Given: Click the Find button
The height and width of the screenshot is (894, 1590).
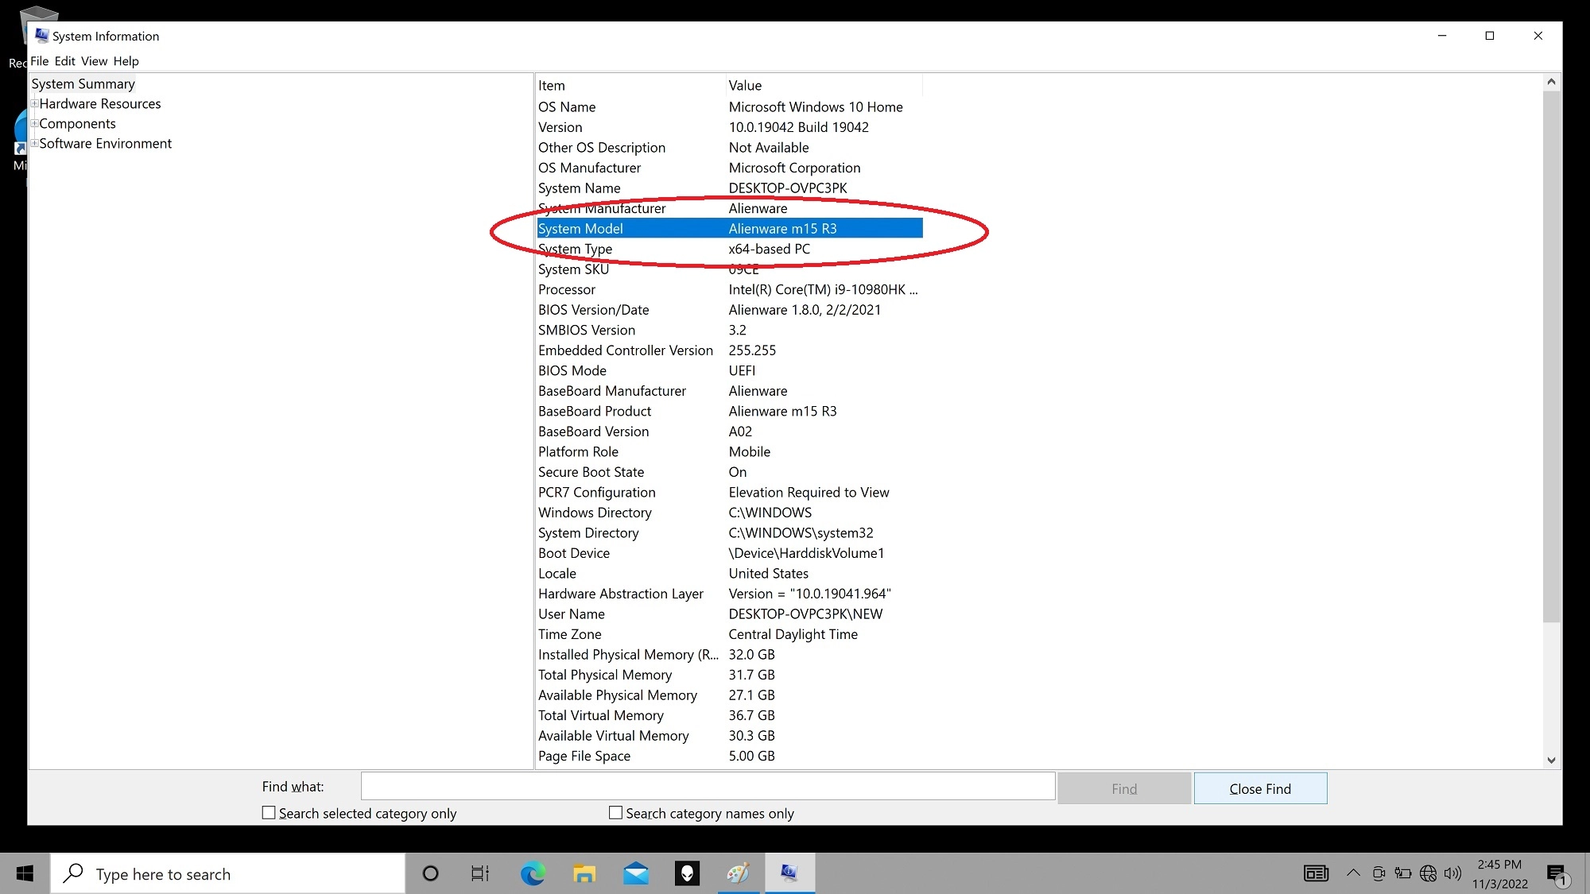Looking at the screenshot, I should (x=1124, y=788).
